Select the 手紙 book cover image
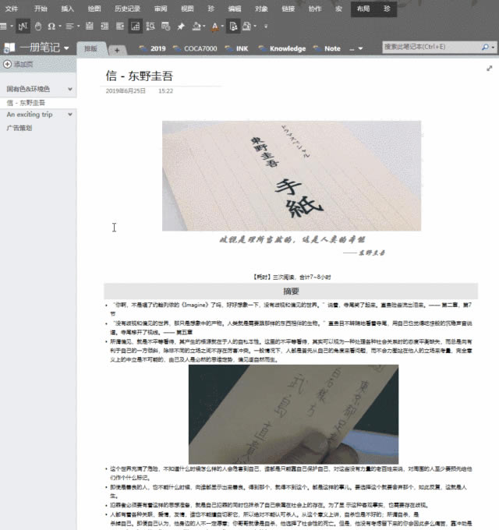 pyautogui.click(x=292, y=176)
